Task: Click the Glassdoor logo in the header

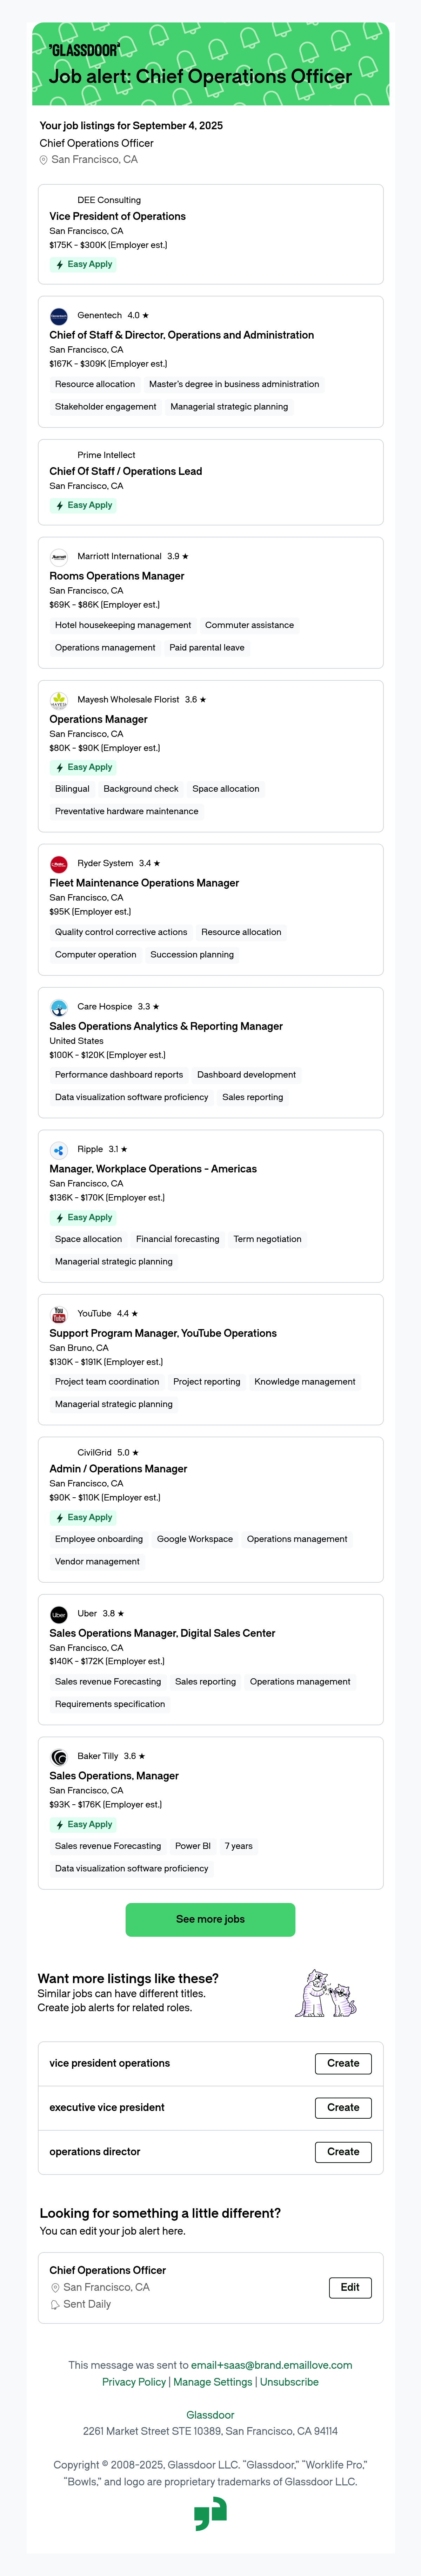Action: coord(84,50)
